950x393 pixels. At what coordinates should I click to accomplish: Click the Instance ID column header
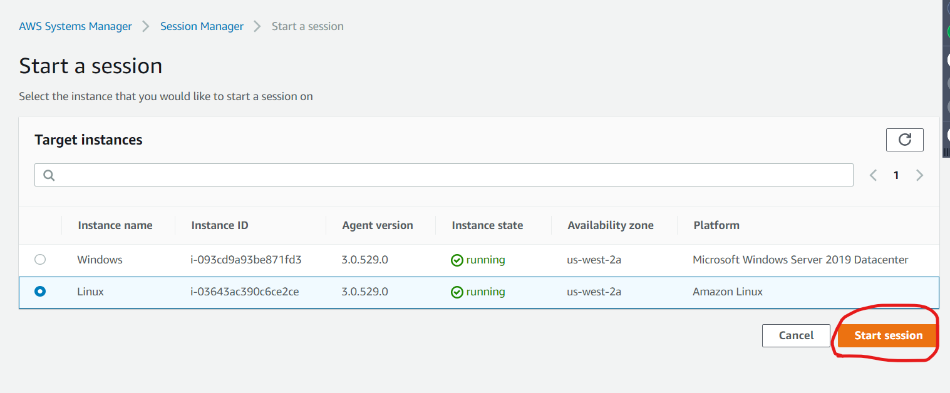click(x=220, y=225)
